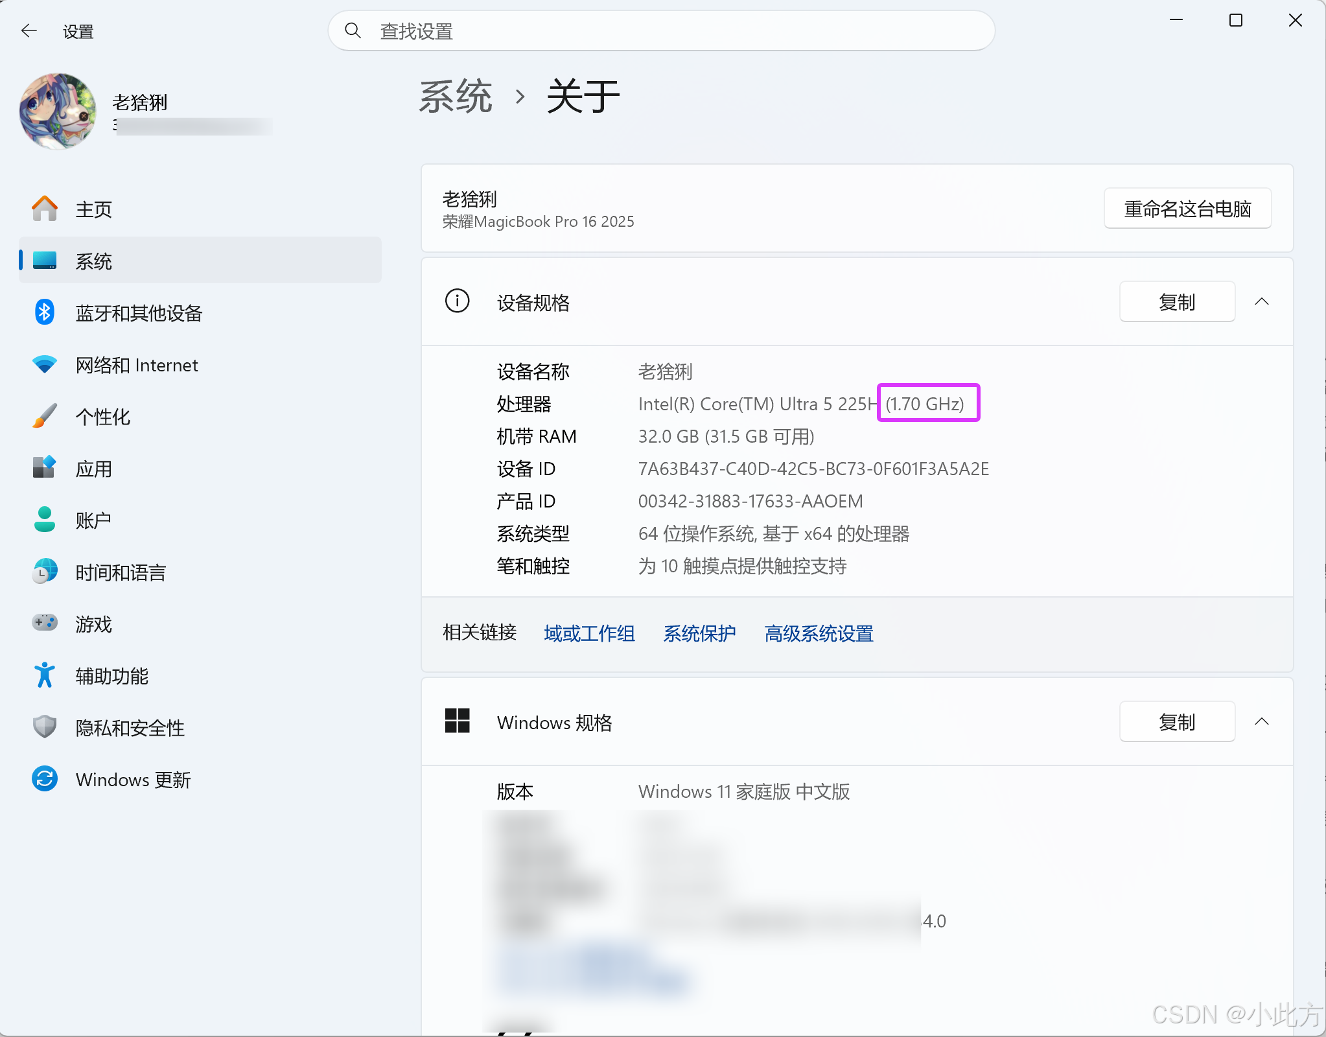The image size is (1326, 1037).
Task: Copy Windows specifications with 复制 button
Action: (1177, 721)
